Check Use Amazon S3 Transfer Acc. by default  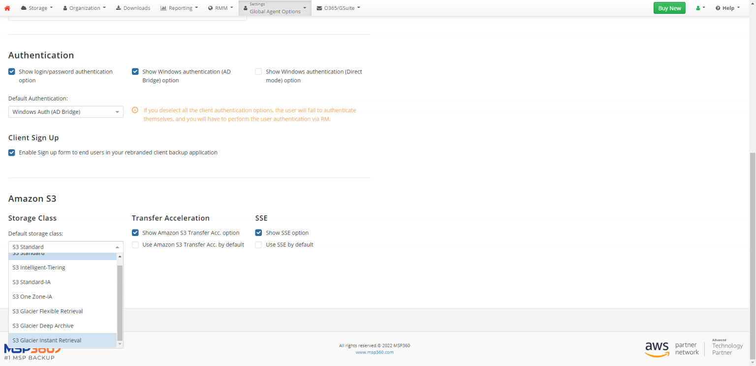[135, 244]
